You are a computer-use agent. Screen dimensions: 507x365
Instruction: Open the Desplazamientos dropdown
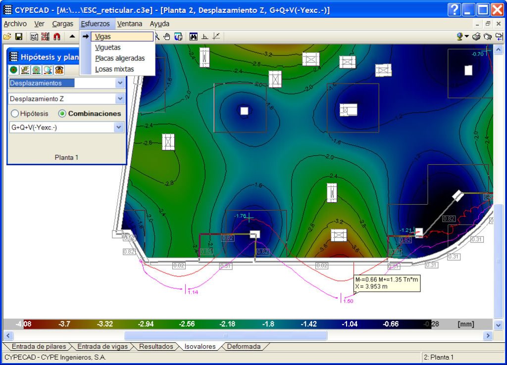[119, 83]
